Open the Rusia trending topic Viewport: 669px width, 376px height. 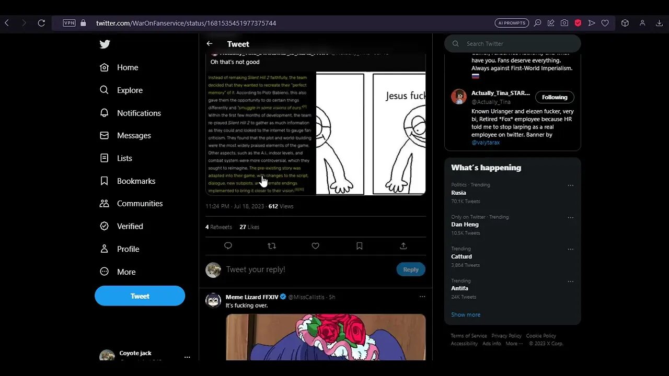(x=458, y=193)
